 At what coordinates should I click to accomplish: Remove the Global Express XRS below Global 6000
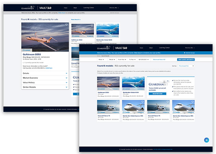point(141,113)
